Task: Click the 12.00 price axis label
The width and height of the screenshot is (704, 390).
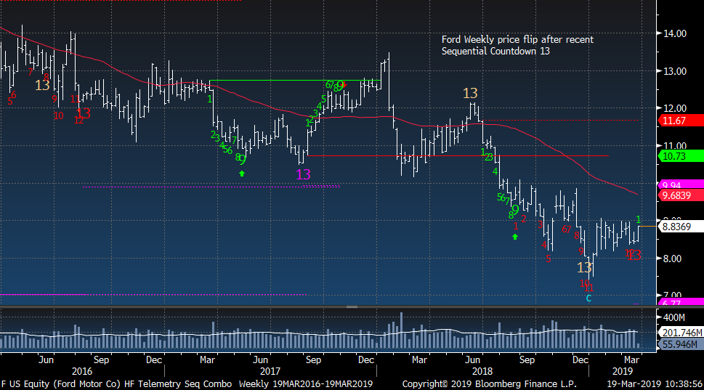Action: pos(675,108)
